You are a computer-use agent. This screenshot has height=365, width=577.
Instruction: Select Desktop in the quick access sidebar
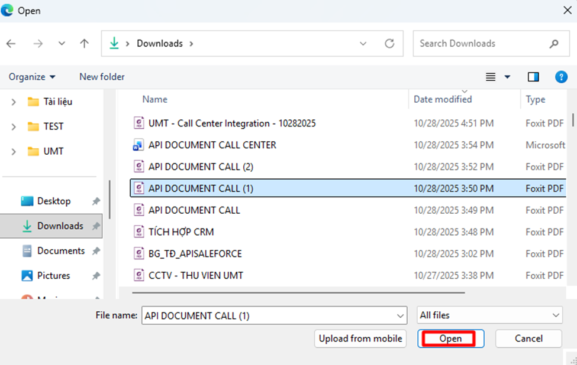[x=53, y=201]
